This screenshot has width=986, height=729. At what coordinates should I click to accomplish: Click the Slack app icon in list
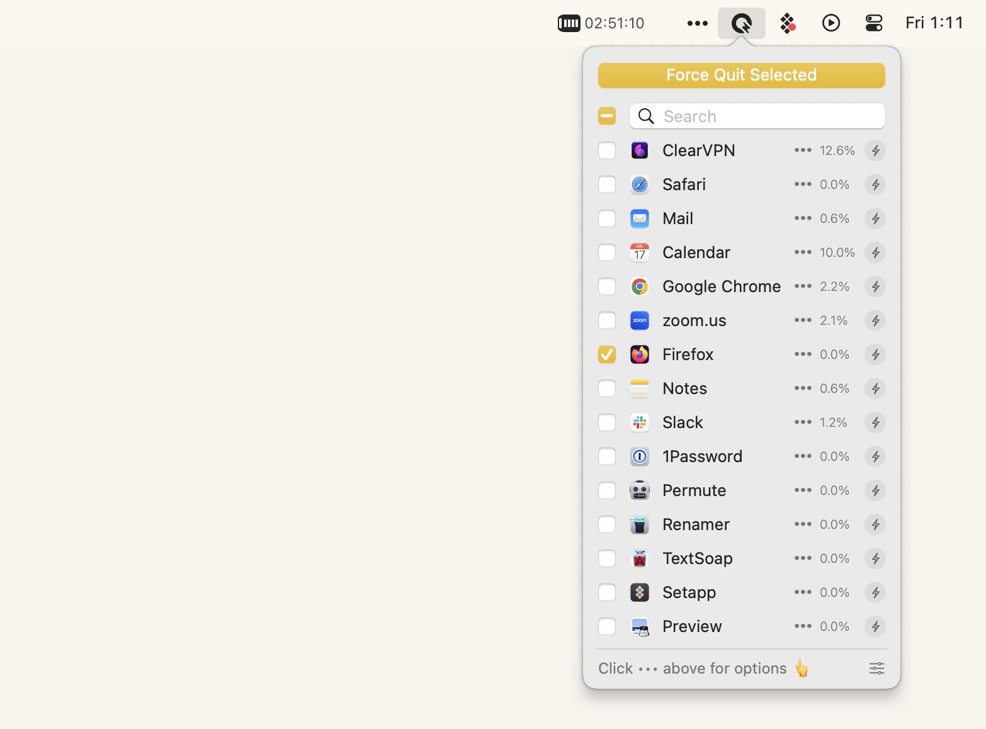640,422
